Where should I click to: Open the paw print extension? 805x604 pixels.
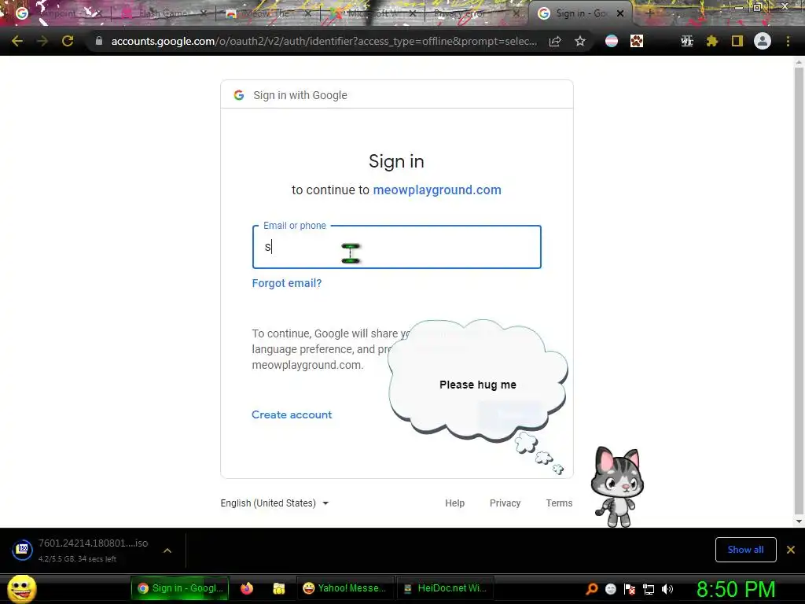coord(637,41)
